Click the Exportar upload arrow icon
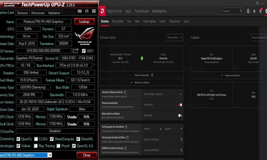Screen dimensions: 267x160 (x=182, y=129)
